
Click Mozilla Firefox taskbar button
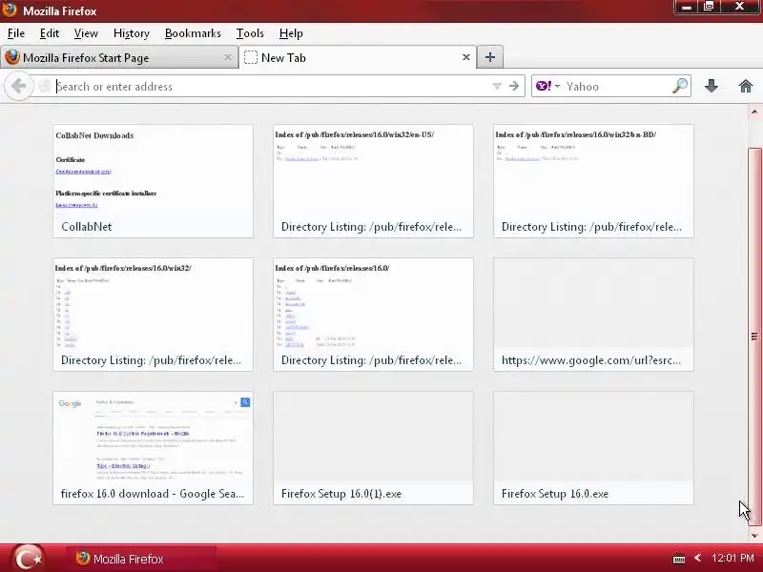click(141, 559)
